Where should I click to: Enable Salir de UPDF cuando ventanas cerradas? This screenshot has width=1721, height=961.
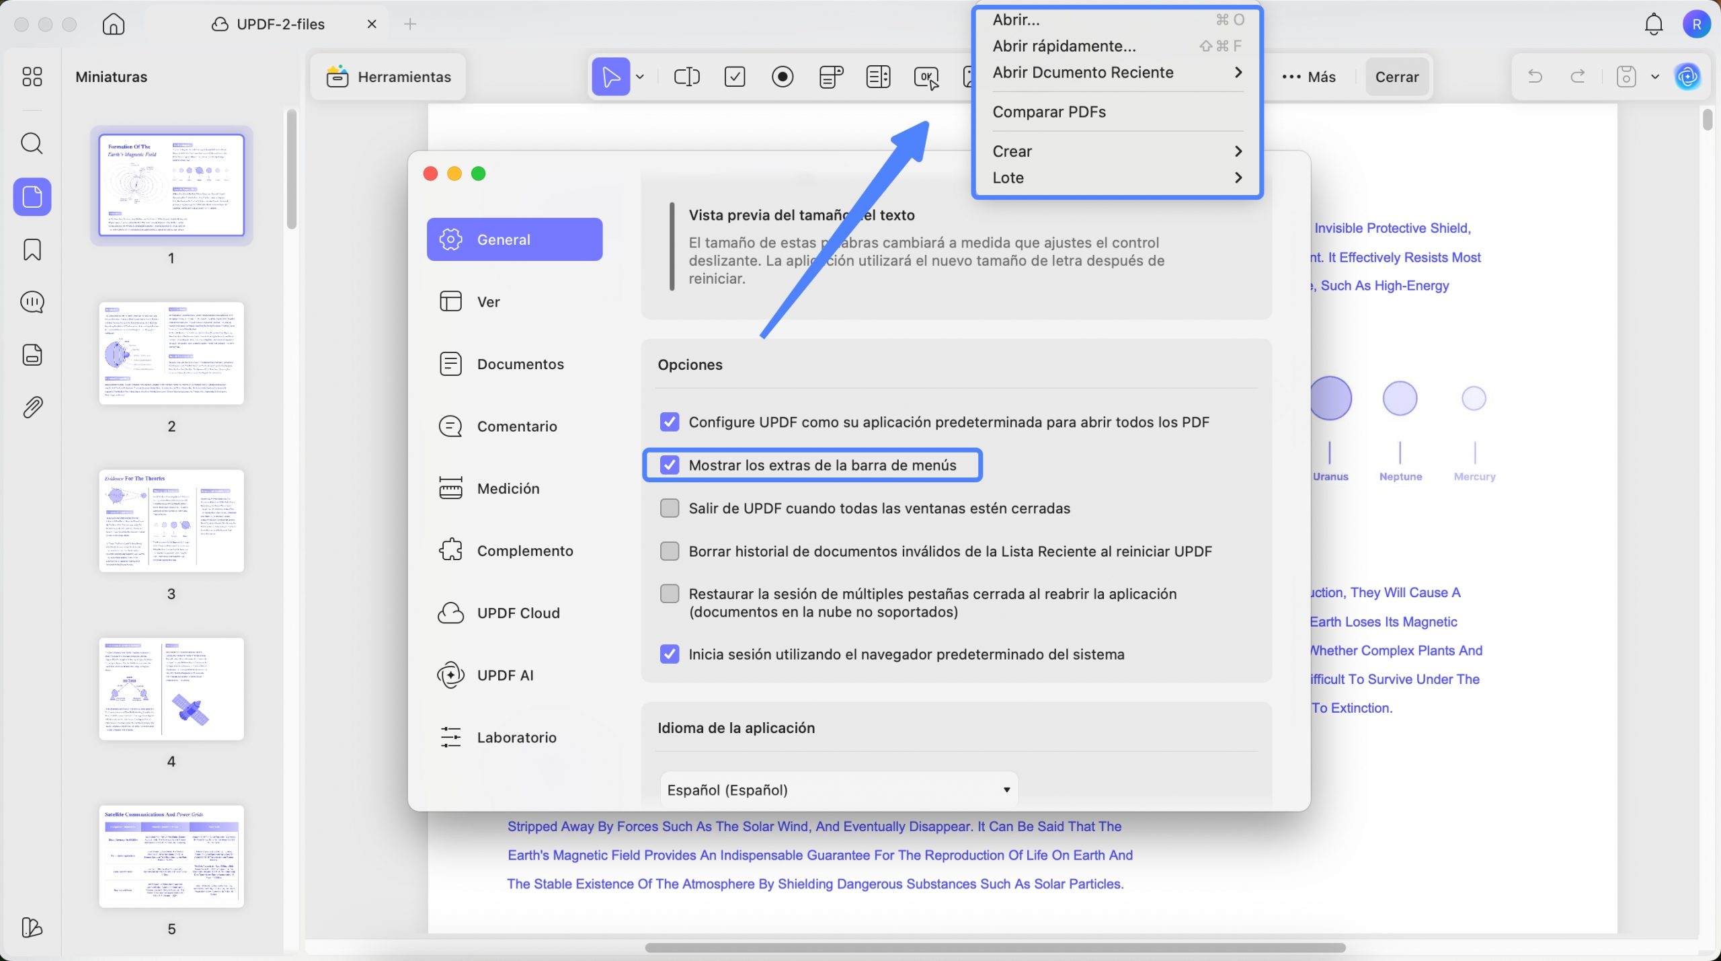point(670,508)
